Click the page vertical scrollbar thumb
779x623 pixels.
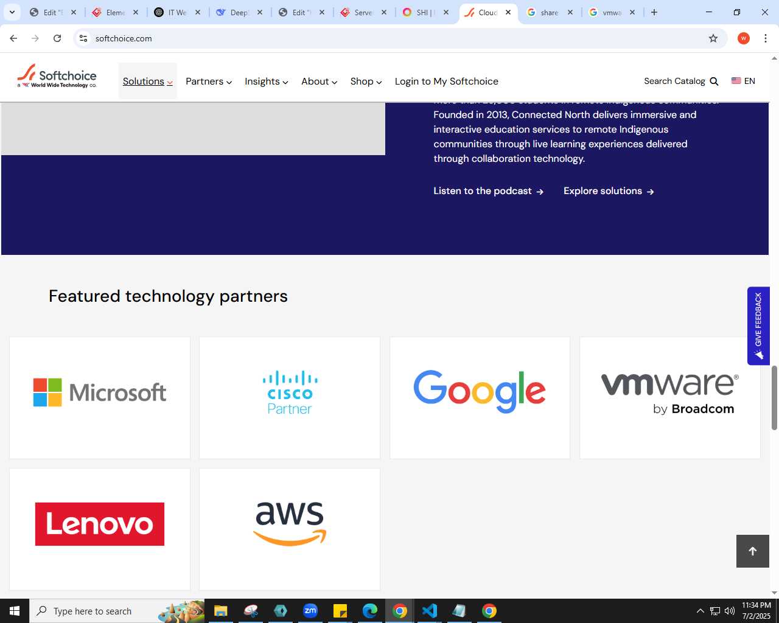click(774, 398)
